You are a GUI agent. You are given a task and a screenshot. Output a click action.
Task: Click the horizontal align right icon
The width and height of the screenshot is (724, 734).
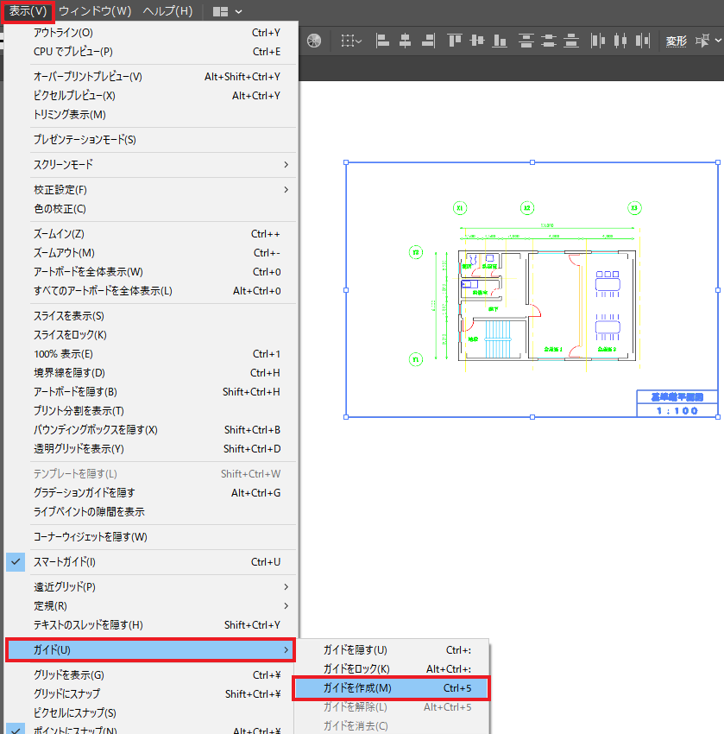point(428,41)
